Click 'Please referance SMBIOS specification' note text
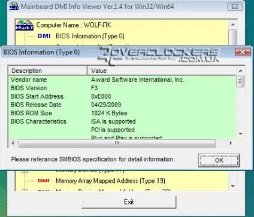This screenshot has width=254, height=217. tap(93, 160)
